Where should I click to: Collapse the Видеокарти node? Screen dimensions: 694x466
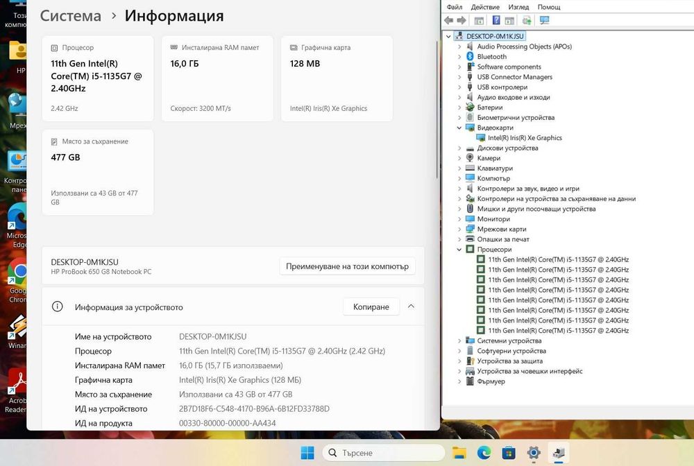tap(459, 128)
